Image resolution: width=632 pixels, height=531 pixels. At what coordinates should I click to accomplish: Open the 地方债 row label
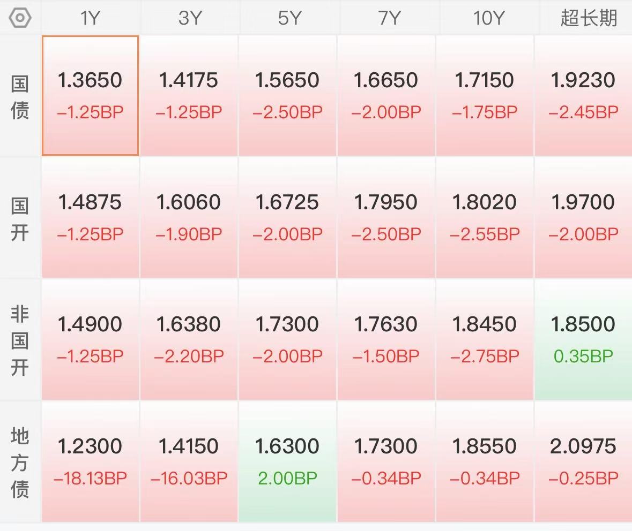pyautogui.click(x=20, y=462)
